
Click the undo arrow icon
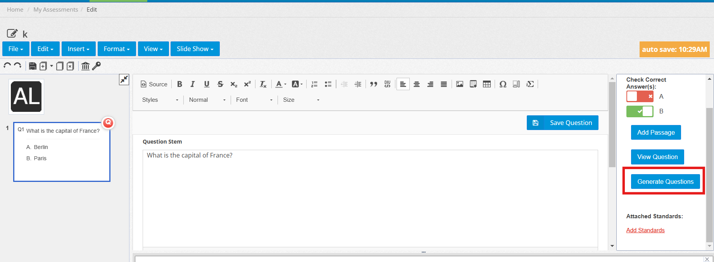[x=7, y=66]
